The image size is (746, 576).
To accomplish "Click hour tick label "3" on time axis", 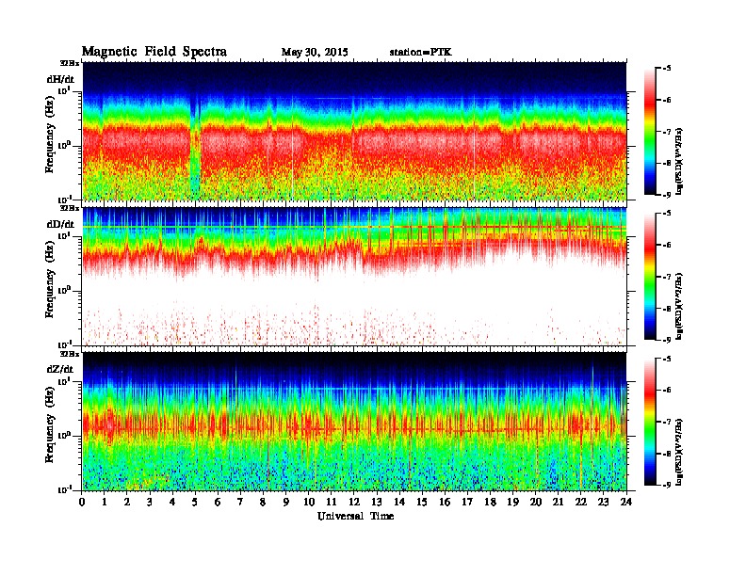I will [x=150, y=503].
